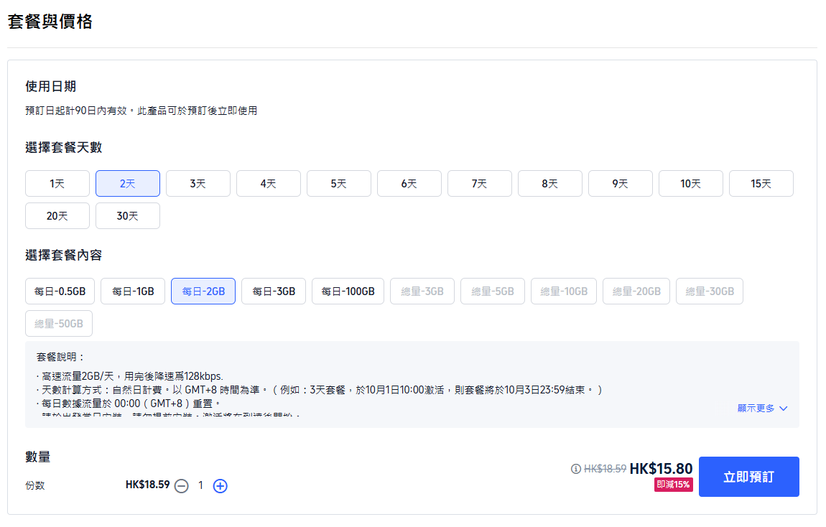Choose the 總量-20GB plan option
This screenshot has width=826, height=527.
tap(636, 291)
